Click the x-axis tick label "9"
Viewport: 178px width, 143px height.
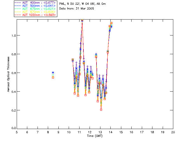(x=58, y=132)
